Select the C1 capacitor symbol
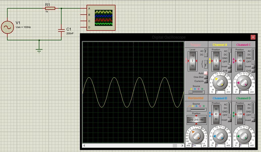 tap(61, 30)
